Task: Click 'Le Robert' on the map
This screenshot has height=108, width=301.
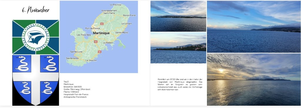Action: point(108,43)
